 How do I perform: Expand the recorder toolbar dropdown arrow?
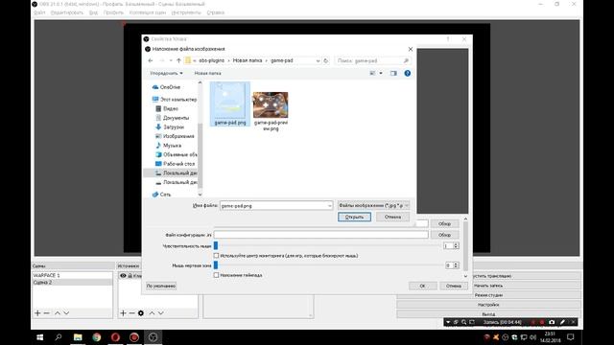tap(448, 322)
